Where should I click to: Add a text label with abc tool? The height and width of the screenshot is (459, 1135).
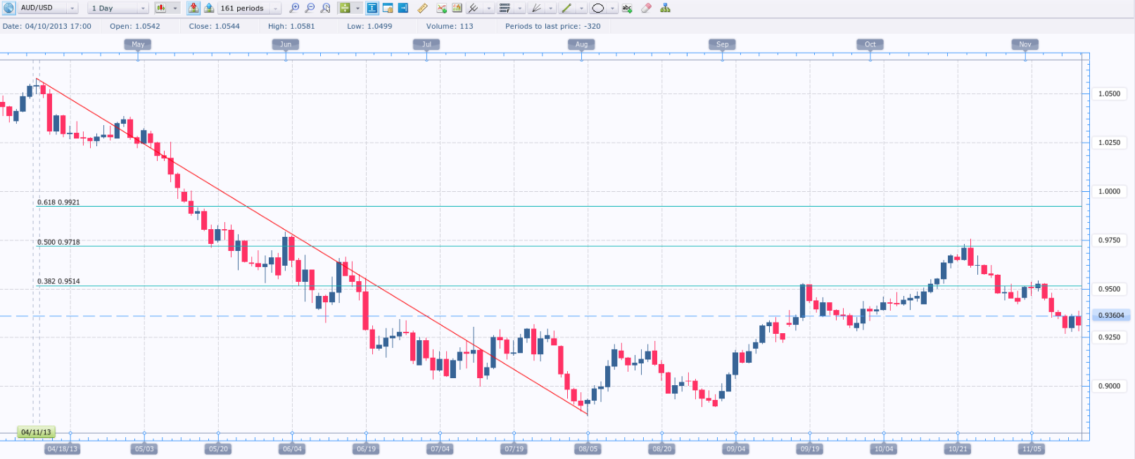click(627, 8)
